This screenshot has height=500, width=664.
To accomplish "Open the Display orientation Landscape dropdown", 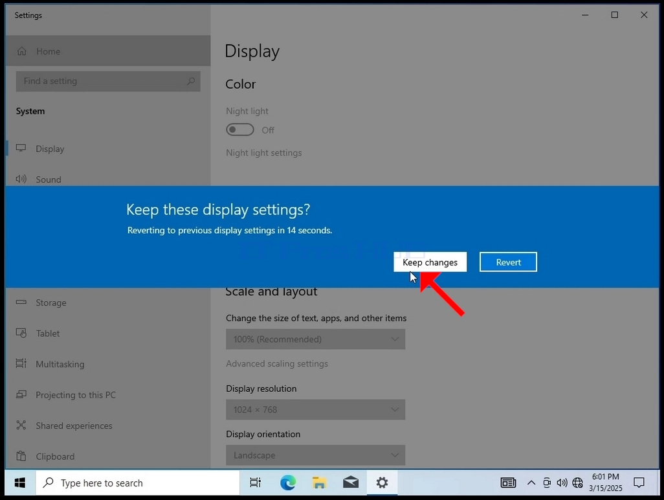I will pos(315,455).
